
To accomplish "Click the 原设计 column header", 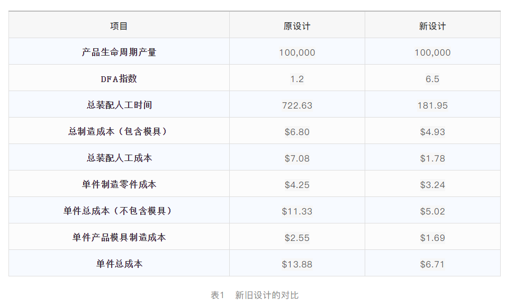I will coord(297,26).
